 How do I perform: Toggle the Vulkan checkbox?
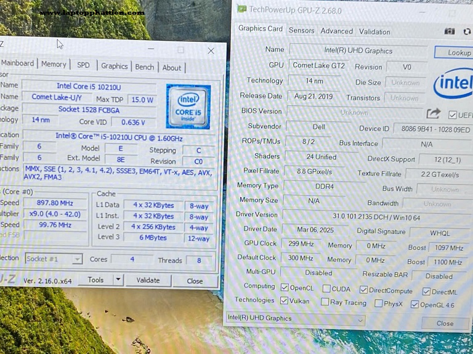pos(285,301)
